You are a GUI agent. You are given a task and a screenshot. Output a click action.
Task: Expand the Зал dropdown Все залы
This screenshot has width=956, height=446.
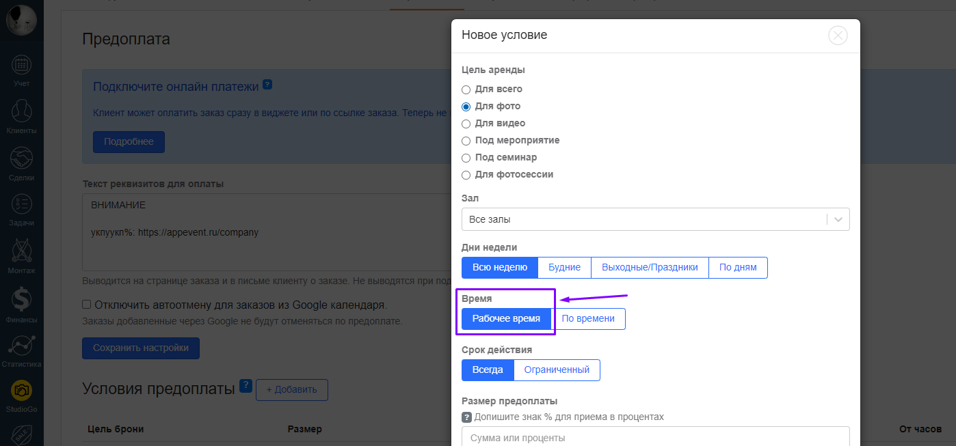click(655, 219)
